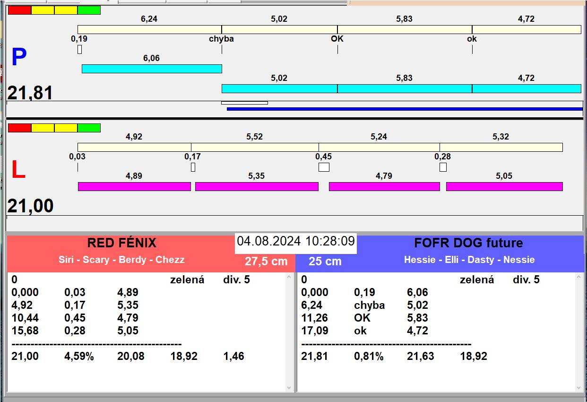Click the 0,81% value in FOFR DOG results
Screen dimensions: 587x402
point(369,357)
